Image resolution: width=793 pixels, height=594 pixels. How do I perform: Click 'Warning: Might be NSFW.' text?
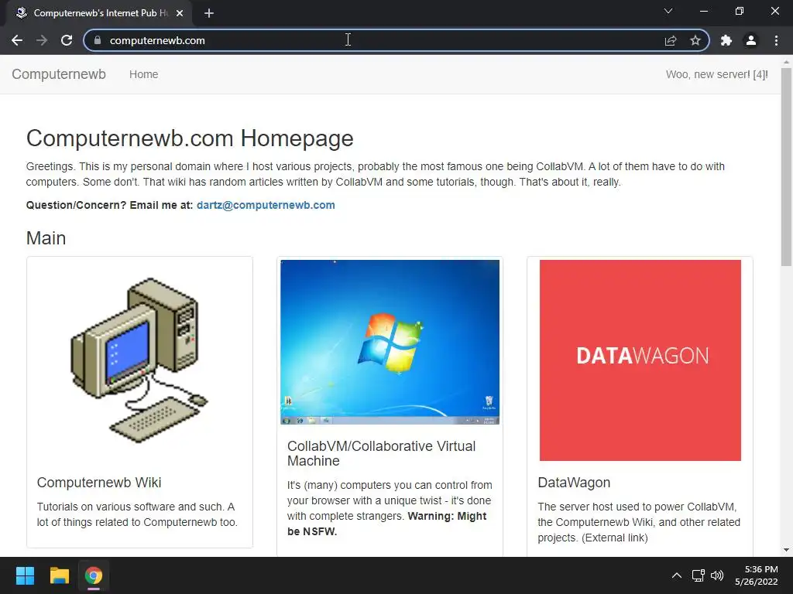pos(386,524)
